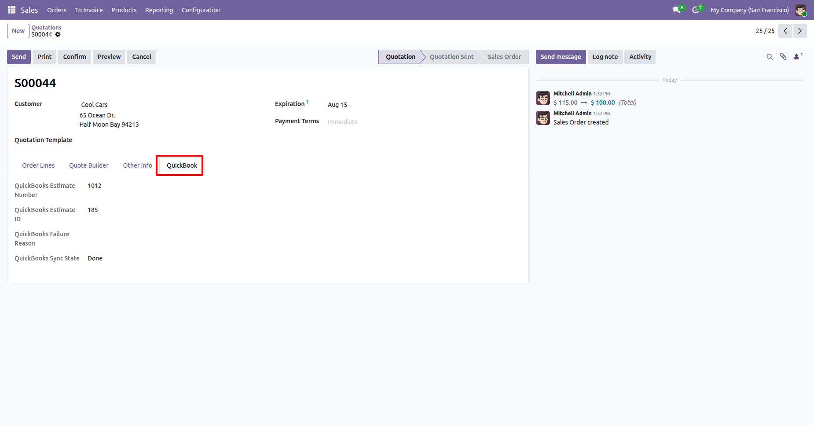The width and height of the screenshot is (814, 425).
Task: Switch to the Other Info tab
Action: tap(137, 165)
